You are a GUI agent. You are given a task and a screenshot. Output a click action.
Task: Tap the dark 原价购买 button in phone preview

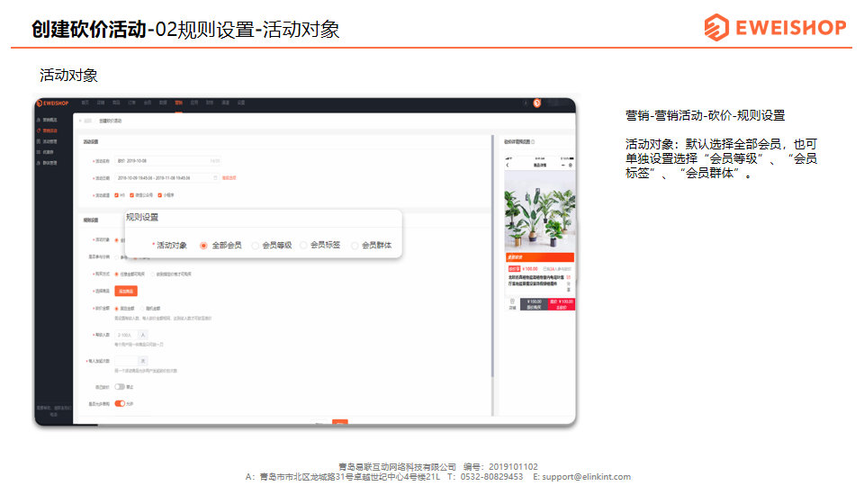coord(534,304)
